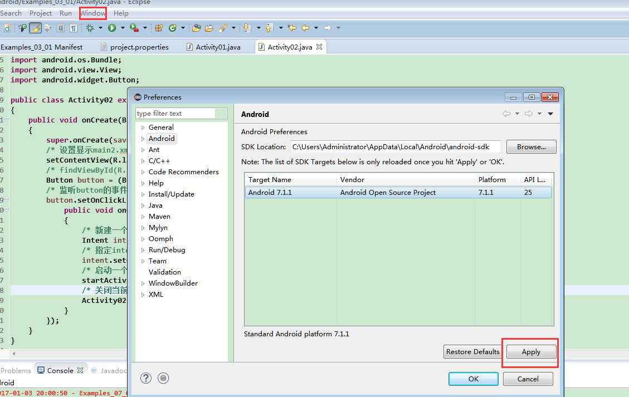Close the Console view tab
Viewport: 629px width, 397px height.
point(80,370)
